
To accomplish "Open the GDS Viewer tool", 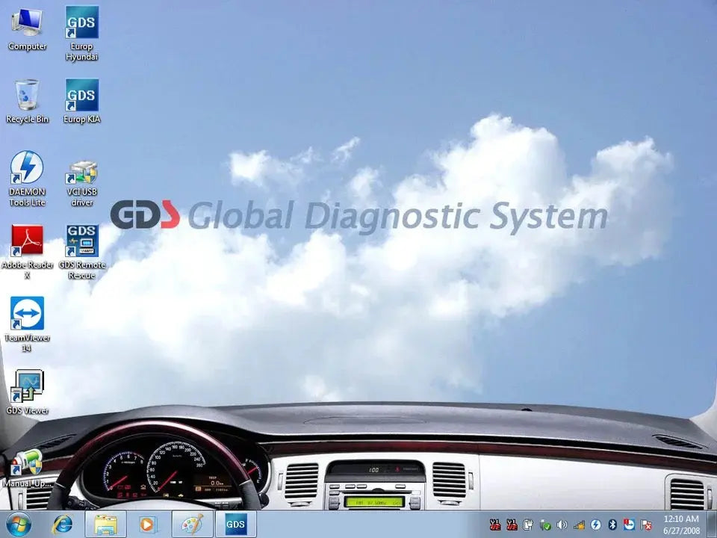I will 28,385.
